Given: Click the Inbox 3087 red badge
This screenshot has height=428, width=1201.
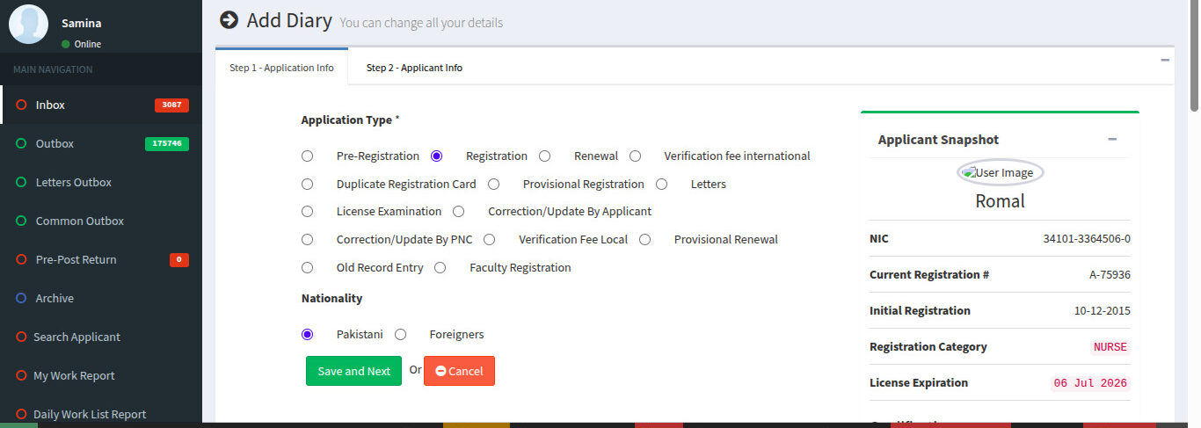Looking at the screenshot, I should [171, 105].
